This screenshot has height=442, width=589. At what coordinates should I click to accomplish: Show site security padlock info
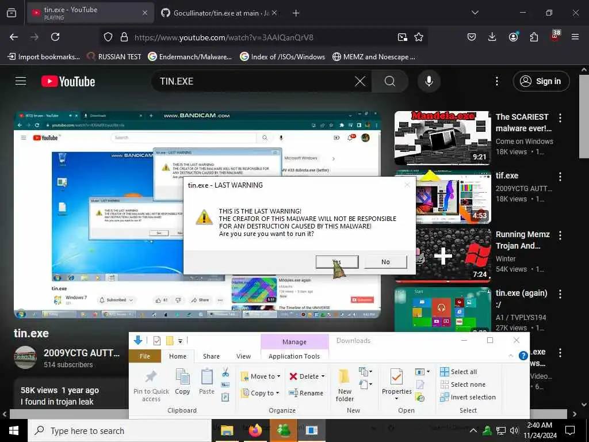tap(124, 37)
